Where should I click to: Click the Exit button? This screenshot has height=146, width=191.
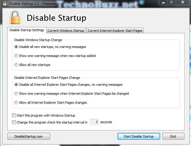click(173, 136)
